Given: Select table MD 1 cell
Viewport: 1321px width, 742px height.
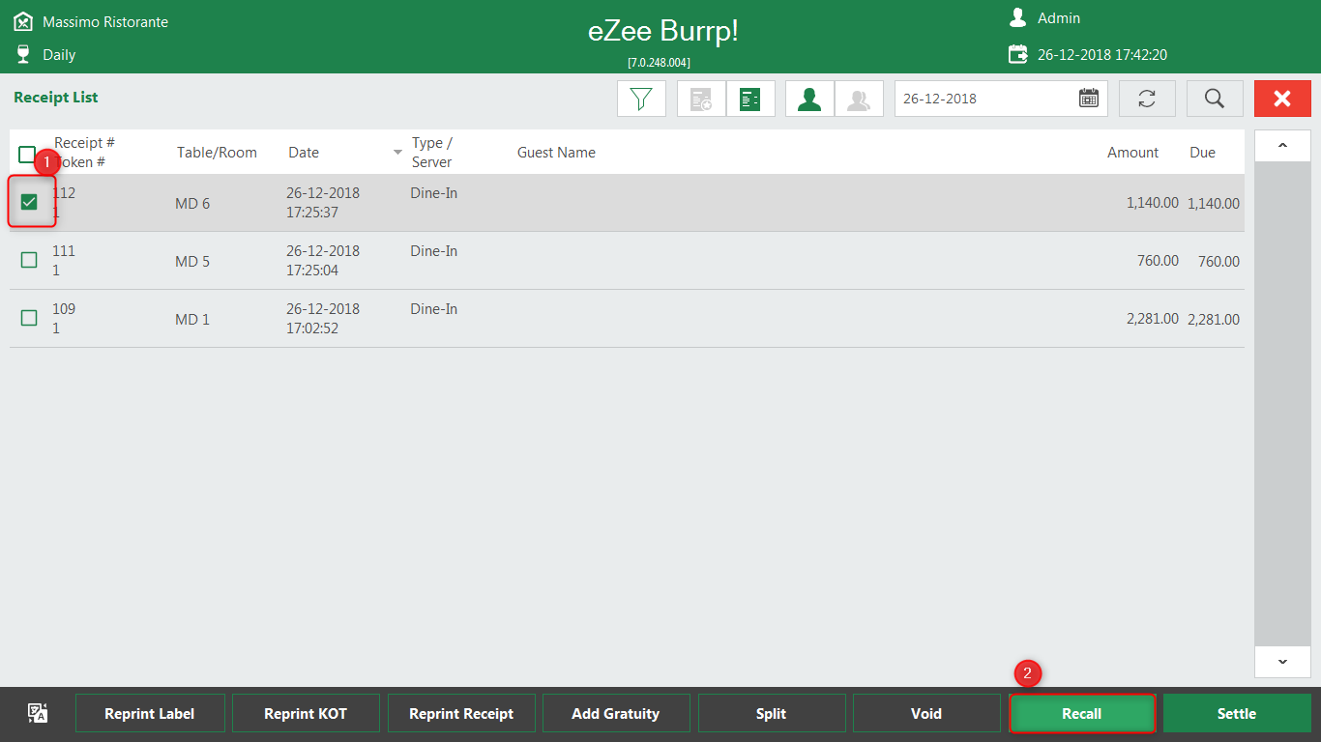Looking at the screenshot, I should coord(192,320).
